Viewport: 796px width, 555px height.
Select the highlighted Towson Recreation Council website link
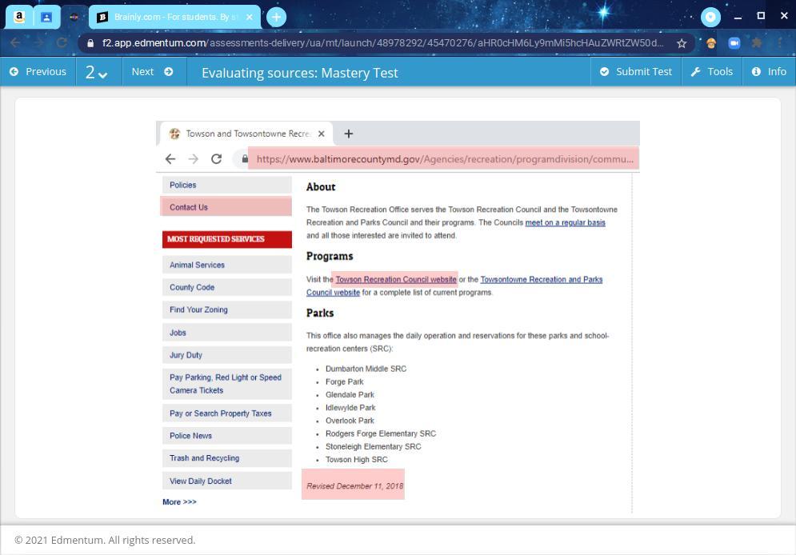pos(395,280)
